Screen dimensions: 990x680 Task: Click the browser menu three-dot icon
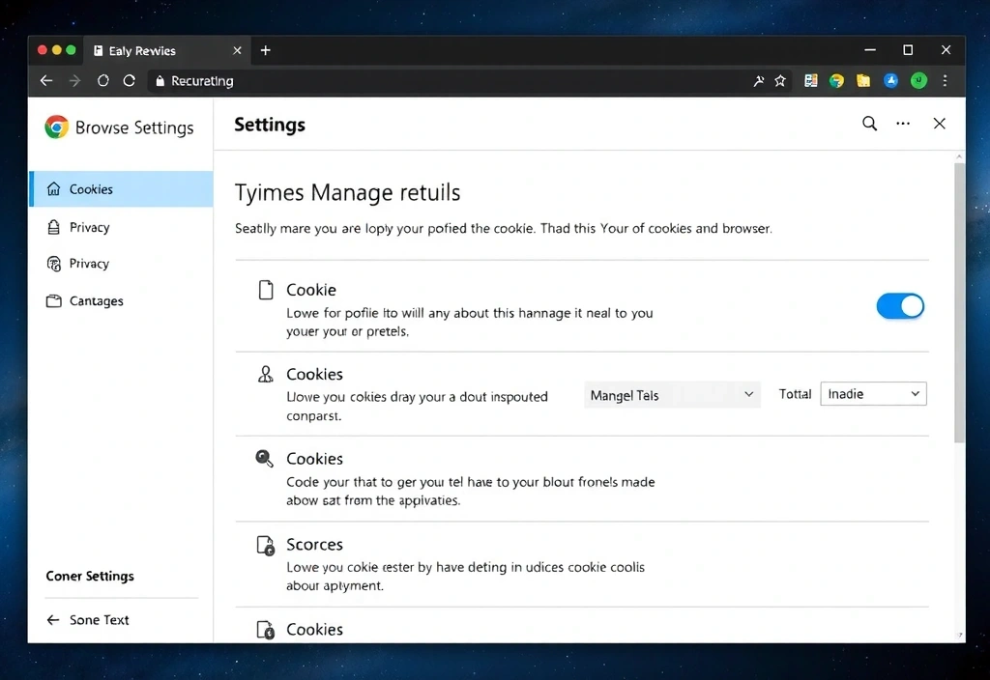[945, 81]
